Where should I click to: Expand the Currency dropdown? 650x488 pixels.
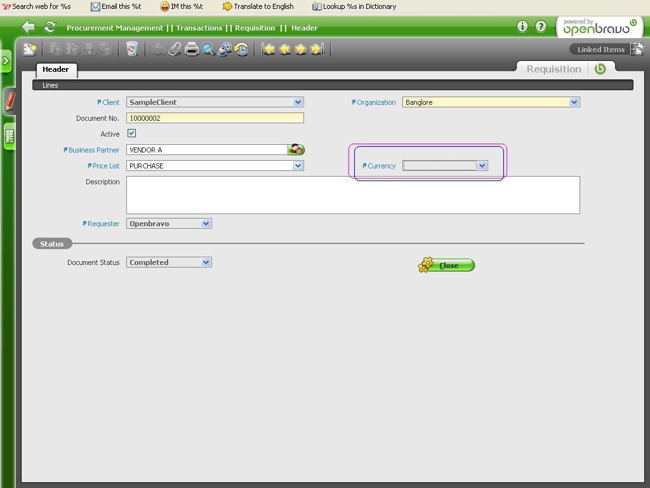coord(482,166)
